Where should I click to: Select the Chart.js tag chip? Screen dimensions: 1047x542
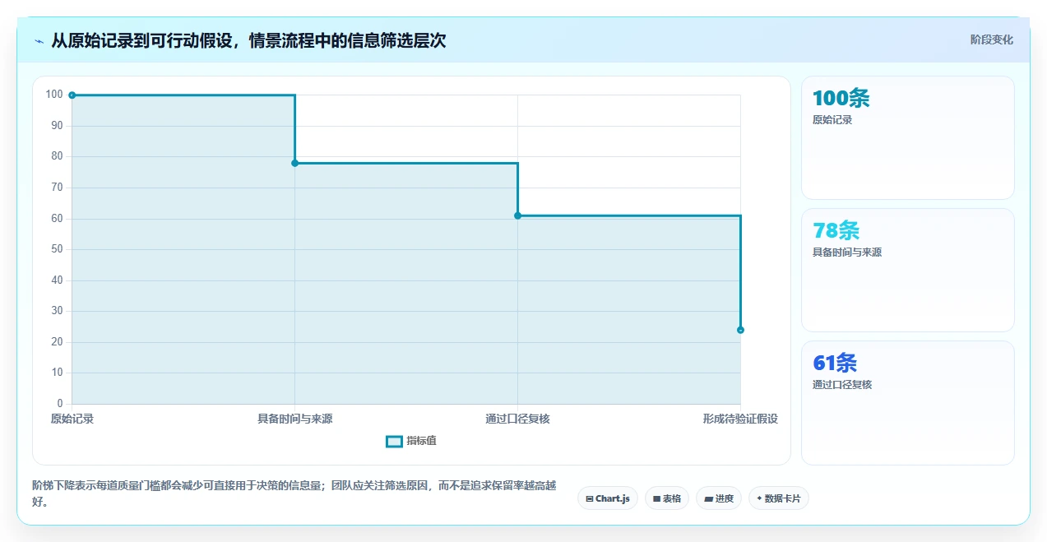[x=608, y=498]
